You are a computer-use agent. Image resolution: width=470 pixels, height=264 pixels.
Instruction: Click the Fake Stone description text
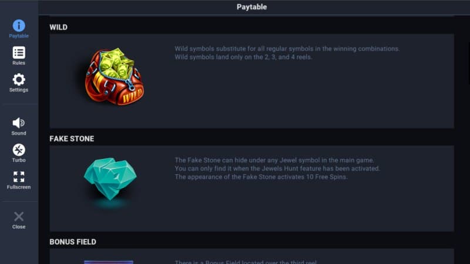(x=277, y=168)
